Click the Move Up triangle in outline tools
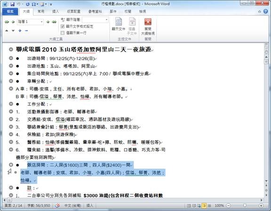This screenshot has width=271, height=211. [x=7, y=31]
